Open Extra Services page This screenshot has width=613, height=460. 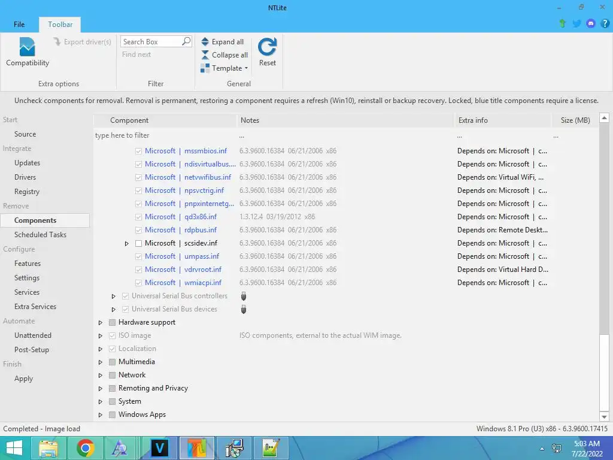point(35,307)
